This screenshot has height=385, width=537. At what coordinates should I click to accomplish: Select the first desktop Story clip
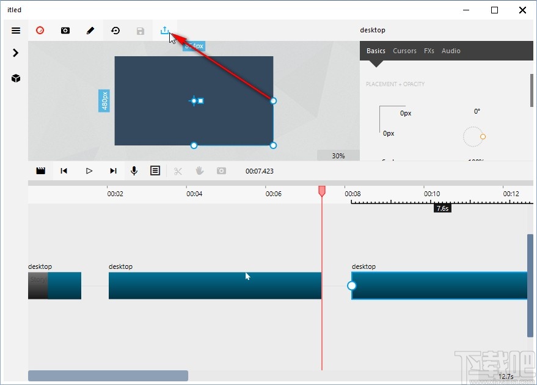(54, 285)
